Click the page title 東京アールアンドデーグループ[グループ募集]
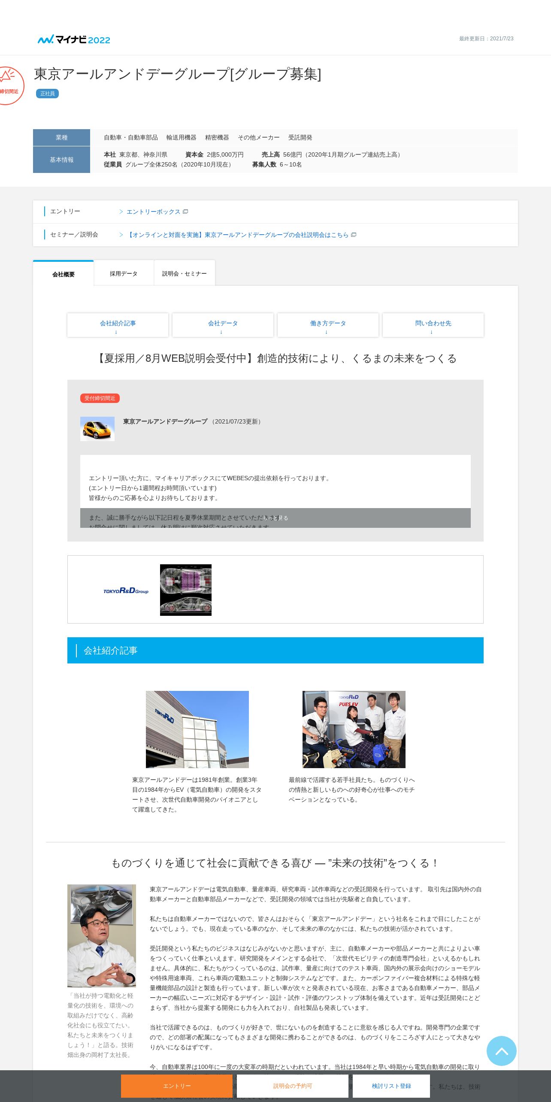The height and width of the screenshot is (1102, 551). pyautogui.click(x=178, y=74)
